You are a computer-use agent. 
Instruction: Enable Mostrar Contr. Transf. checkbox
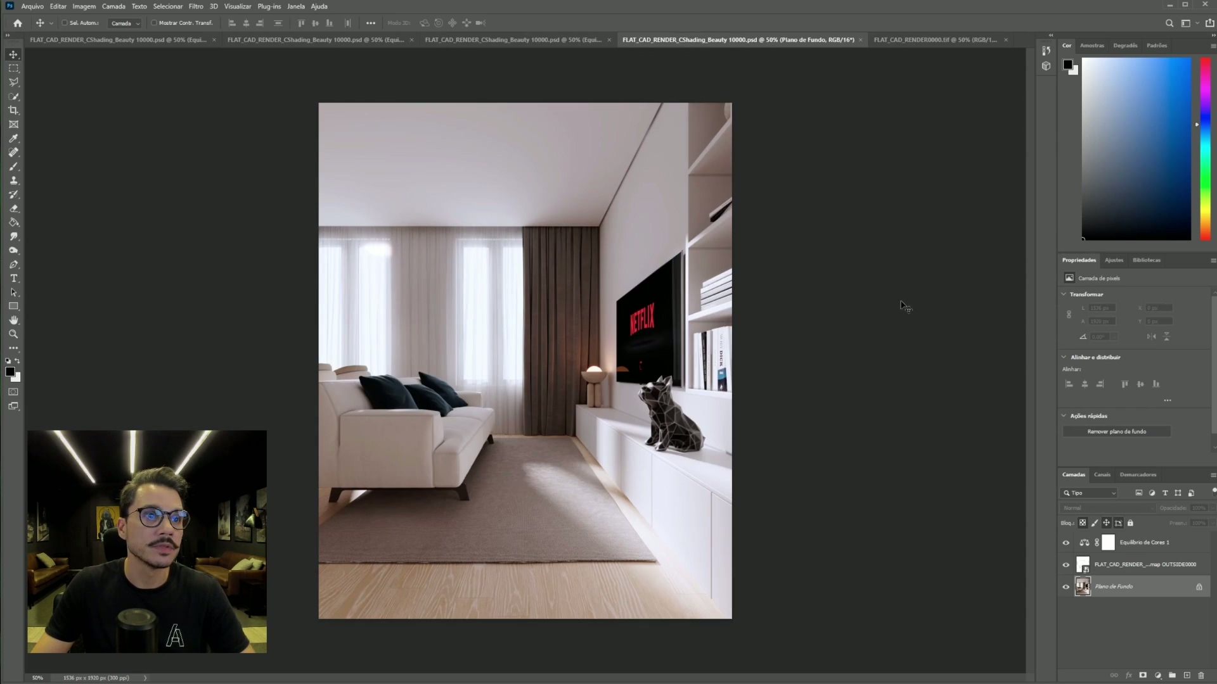click(x=154, y=23)
